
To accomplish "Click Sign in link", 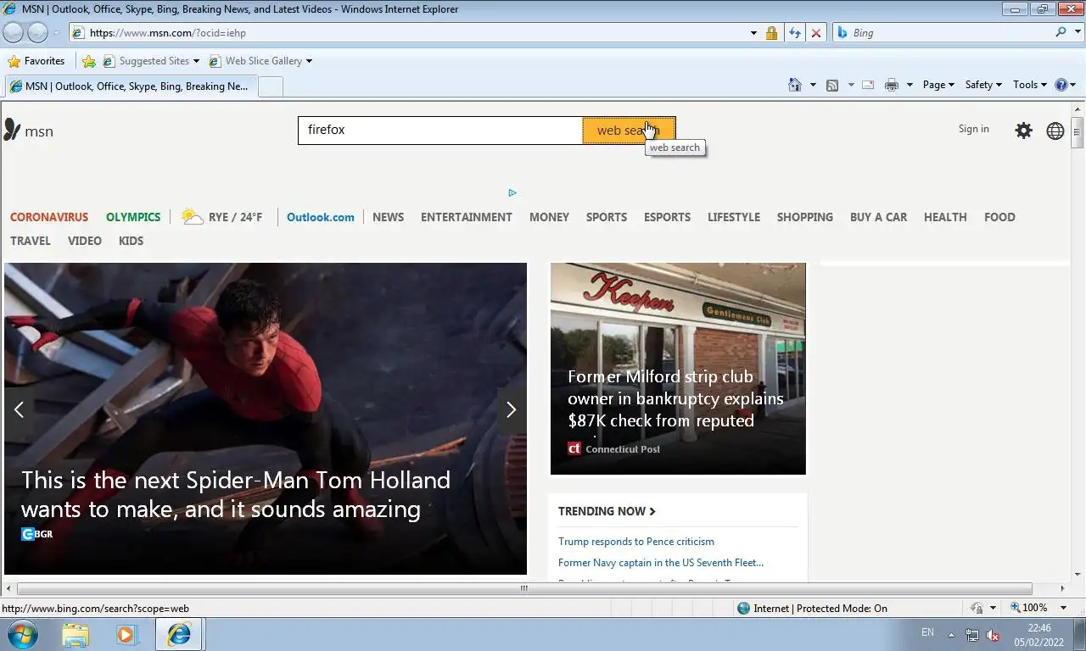I will (x=973, y=129).
